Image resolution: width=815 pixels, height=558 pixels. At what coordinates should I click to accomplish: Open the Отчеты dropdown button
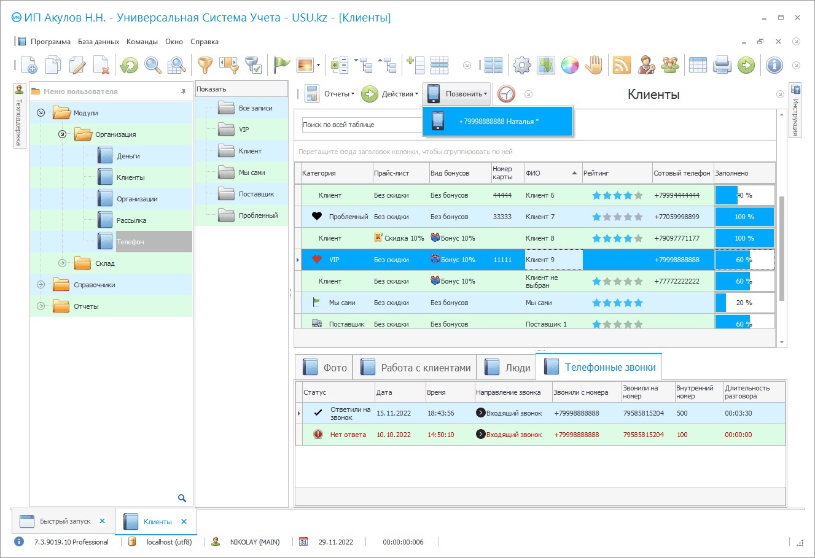click(330, 94)
